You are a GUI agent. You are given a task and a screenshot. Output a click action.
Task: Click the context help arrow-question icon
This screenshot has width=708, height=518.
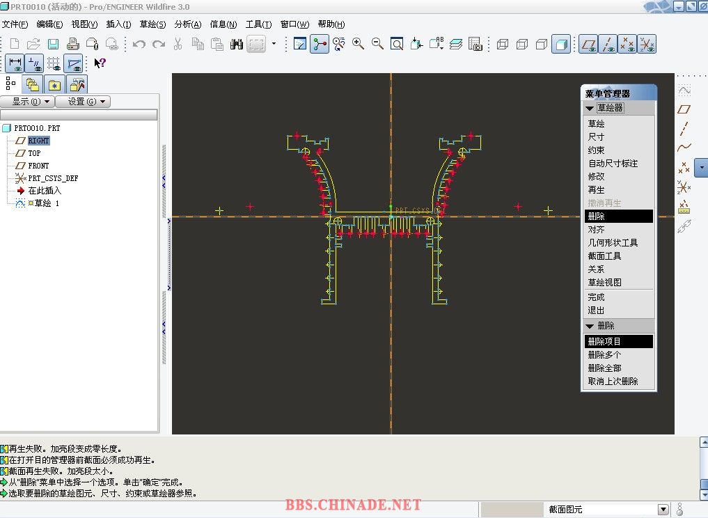(x=100, y=63)
